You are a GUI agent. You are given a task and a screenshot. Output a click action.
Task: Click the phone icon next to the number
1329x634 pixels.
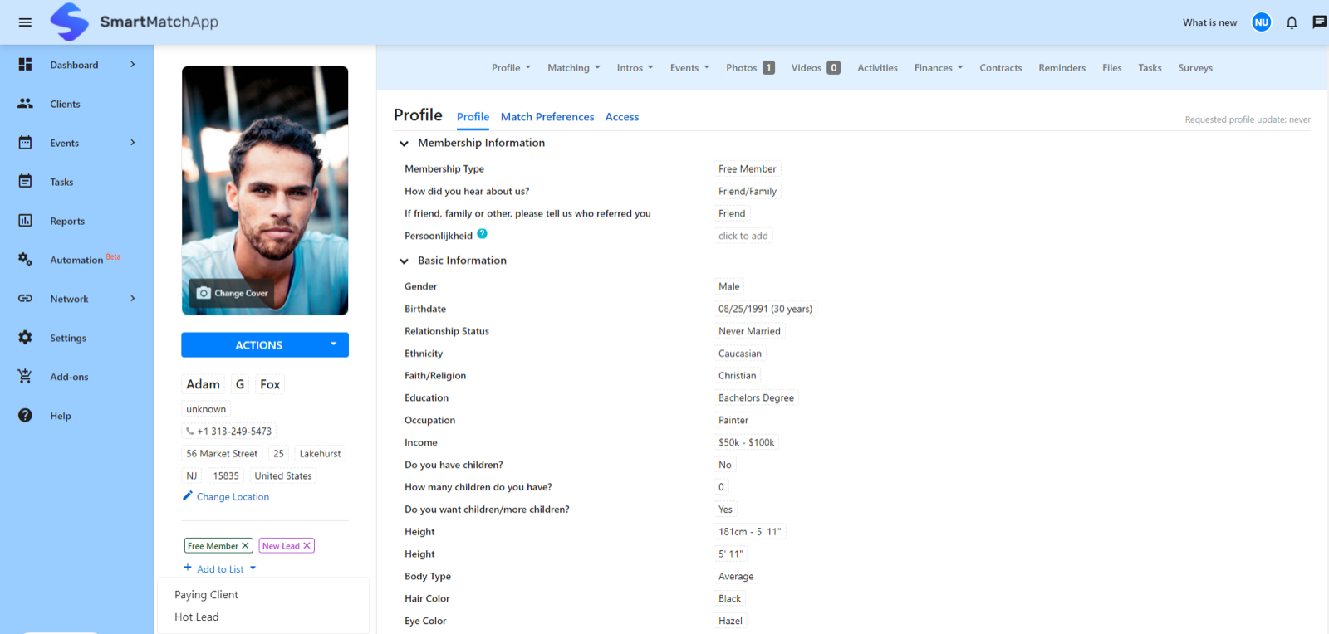[190, 432]
